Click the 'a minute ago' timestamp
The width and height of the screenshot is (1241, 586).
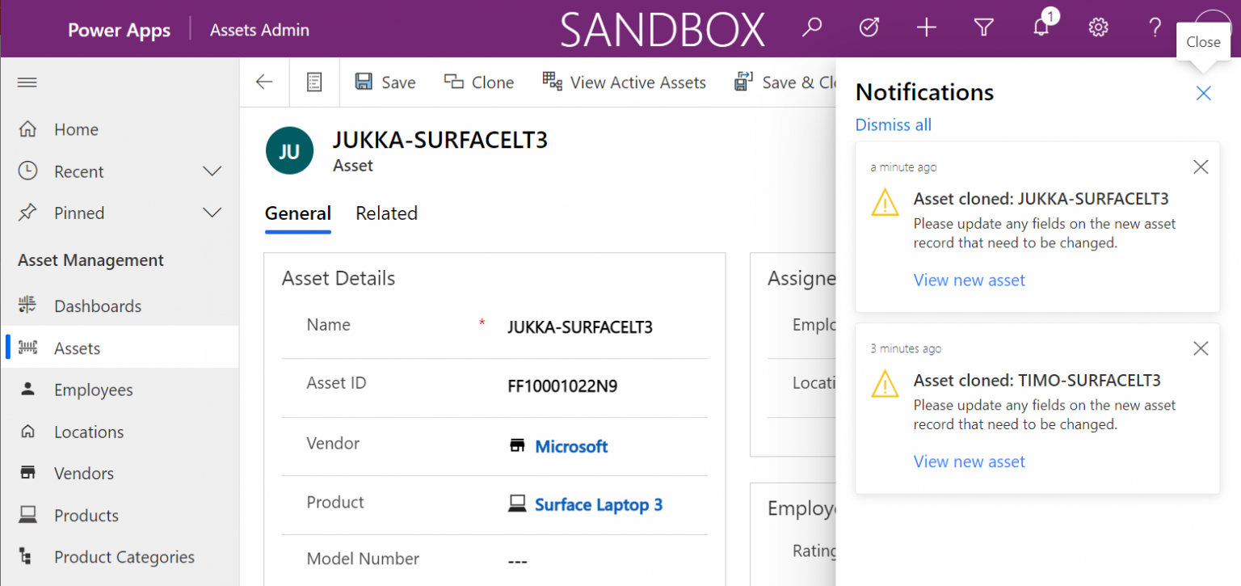pyautogui.click(x=903, y=167)
